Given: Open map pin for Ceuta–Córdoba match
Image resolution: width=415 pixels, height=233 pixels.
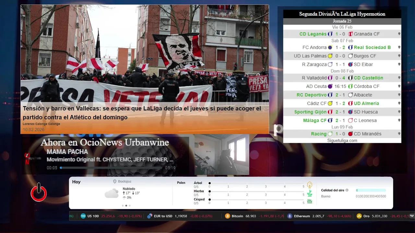Looking at the screenshot, I should (399, 86).
